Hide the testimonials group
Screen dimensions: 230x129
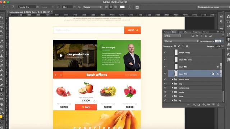pos(165,88)
